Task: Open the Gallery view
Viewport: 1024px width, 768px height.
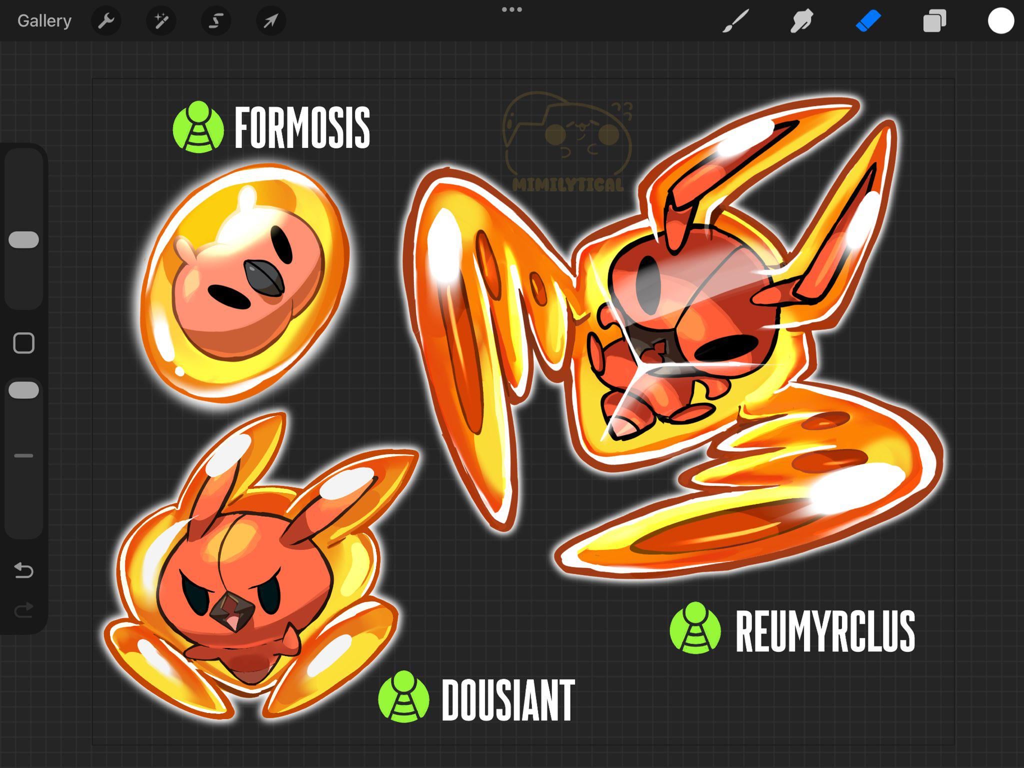Action: click(x=44, y=21)
